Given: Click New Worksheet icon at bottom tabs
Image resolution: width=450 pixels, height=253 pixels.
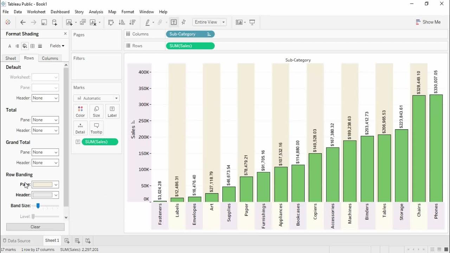Looking at the screenshot, I should pyautogui.click(x=67, y=241).
